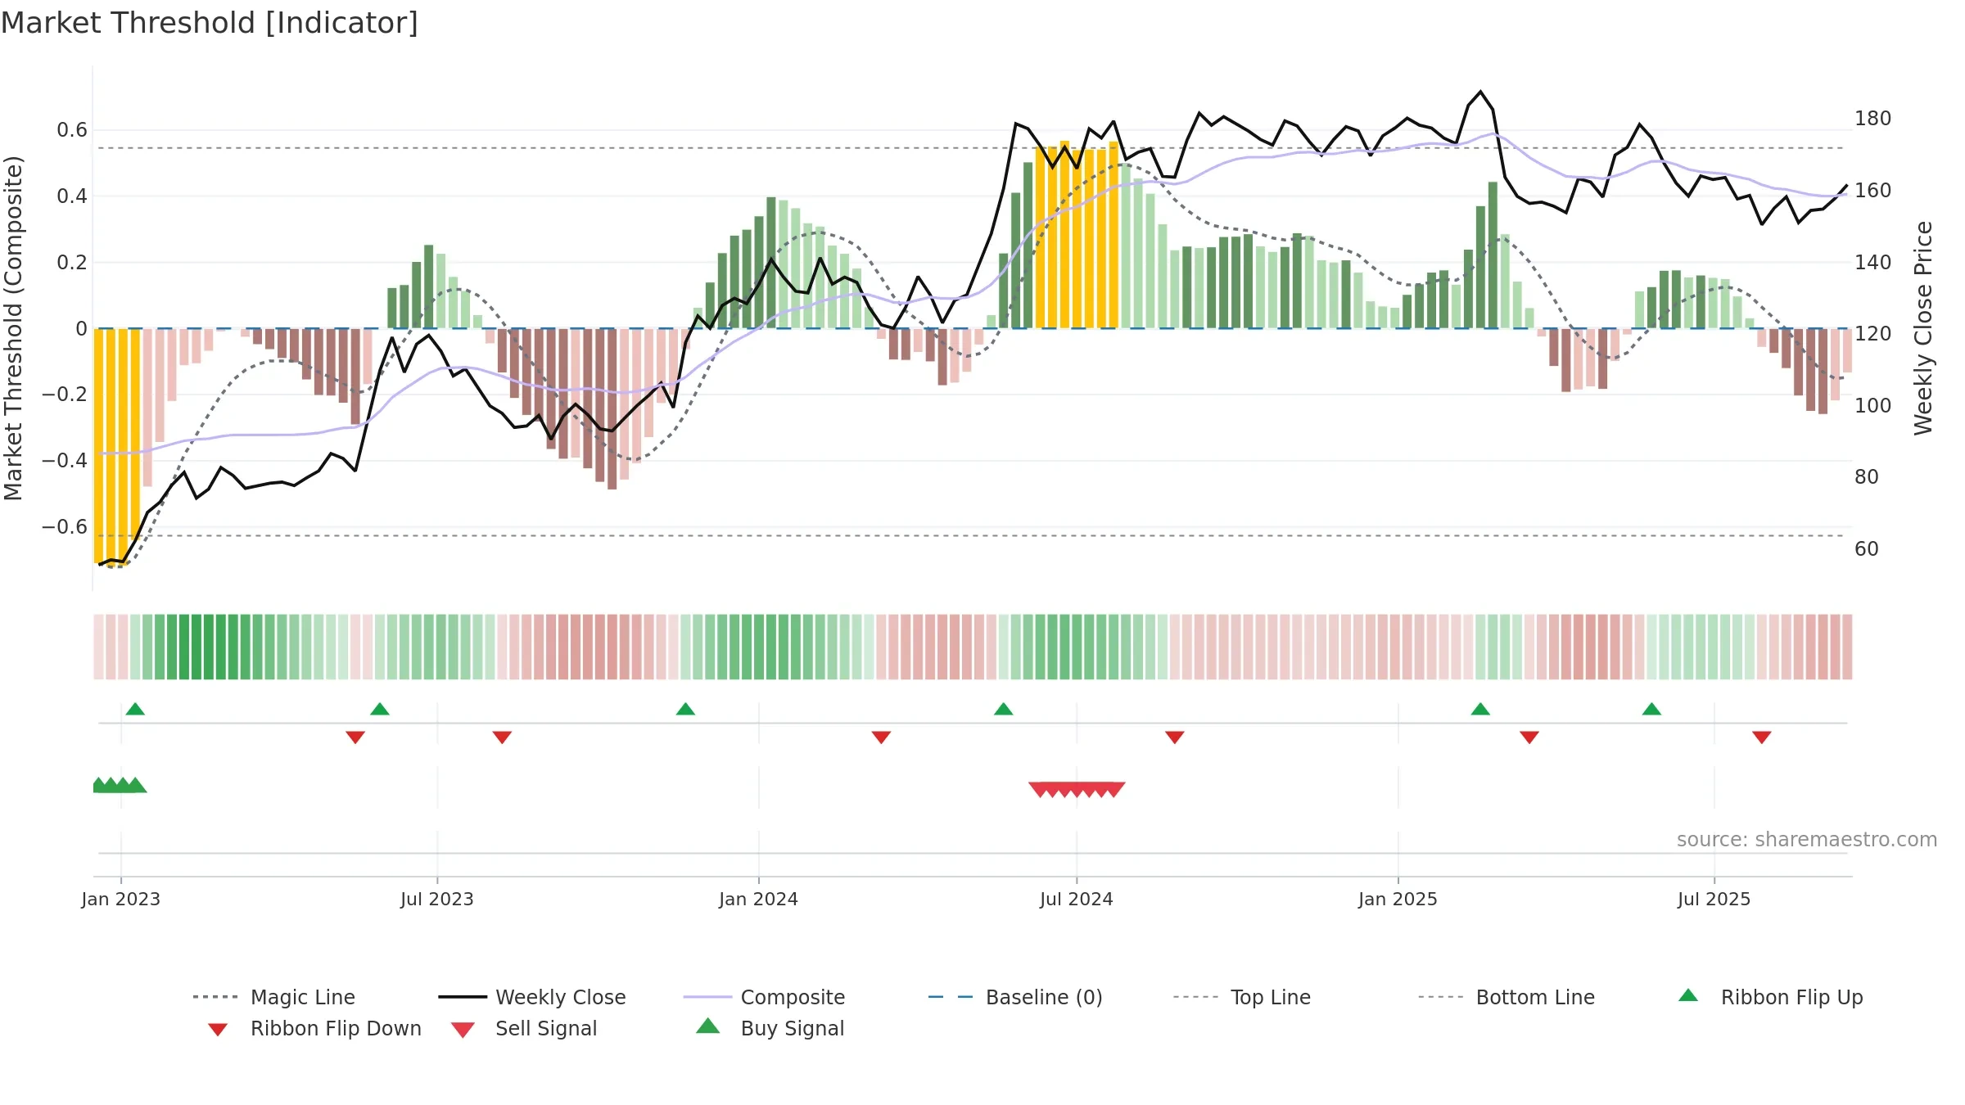This screenshot has height=1105, width=1965.
Task: Click the green Ribbon Flip Up legend triangle
Action: coord(1688,995)
